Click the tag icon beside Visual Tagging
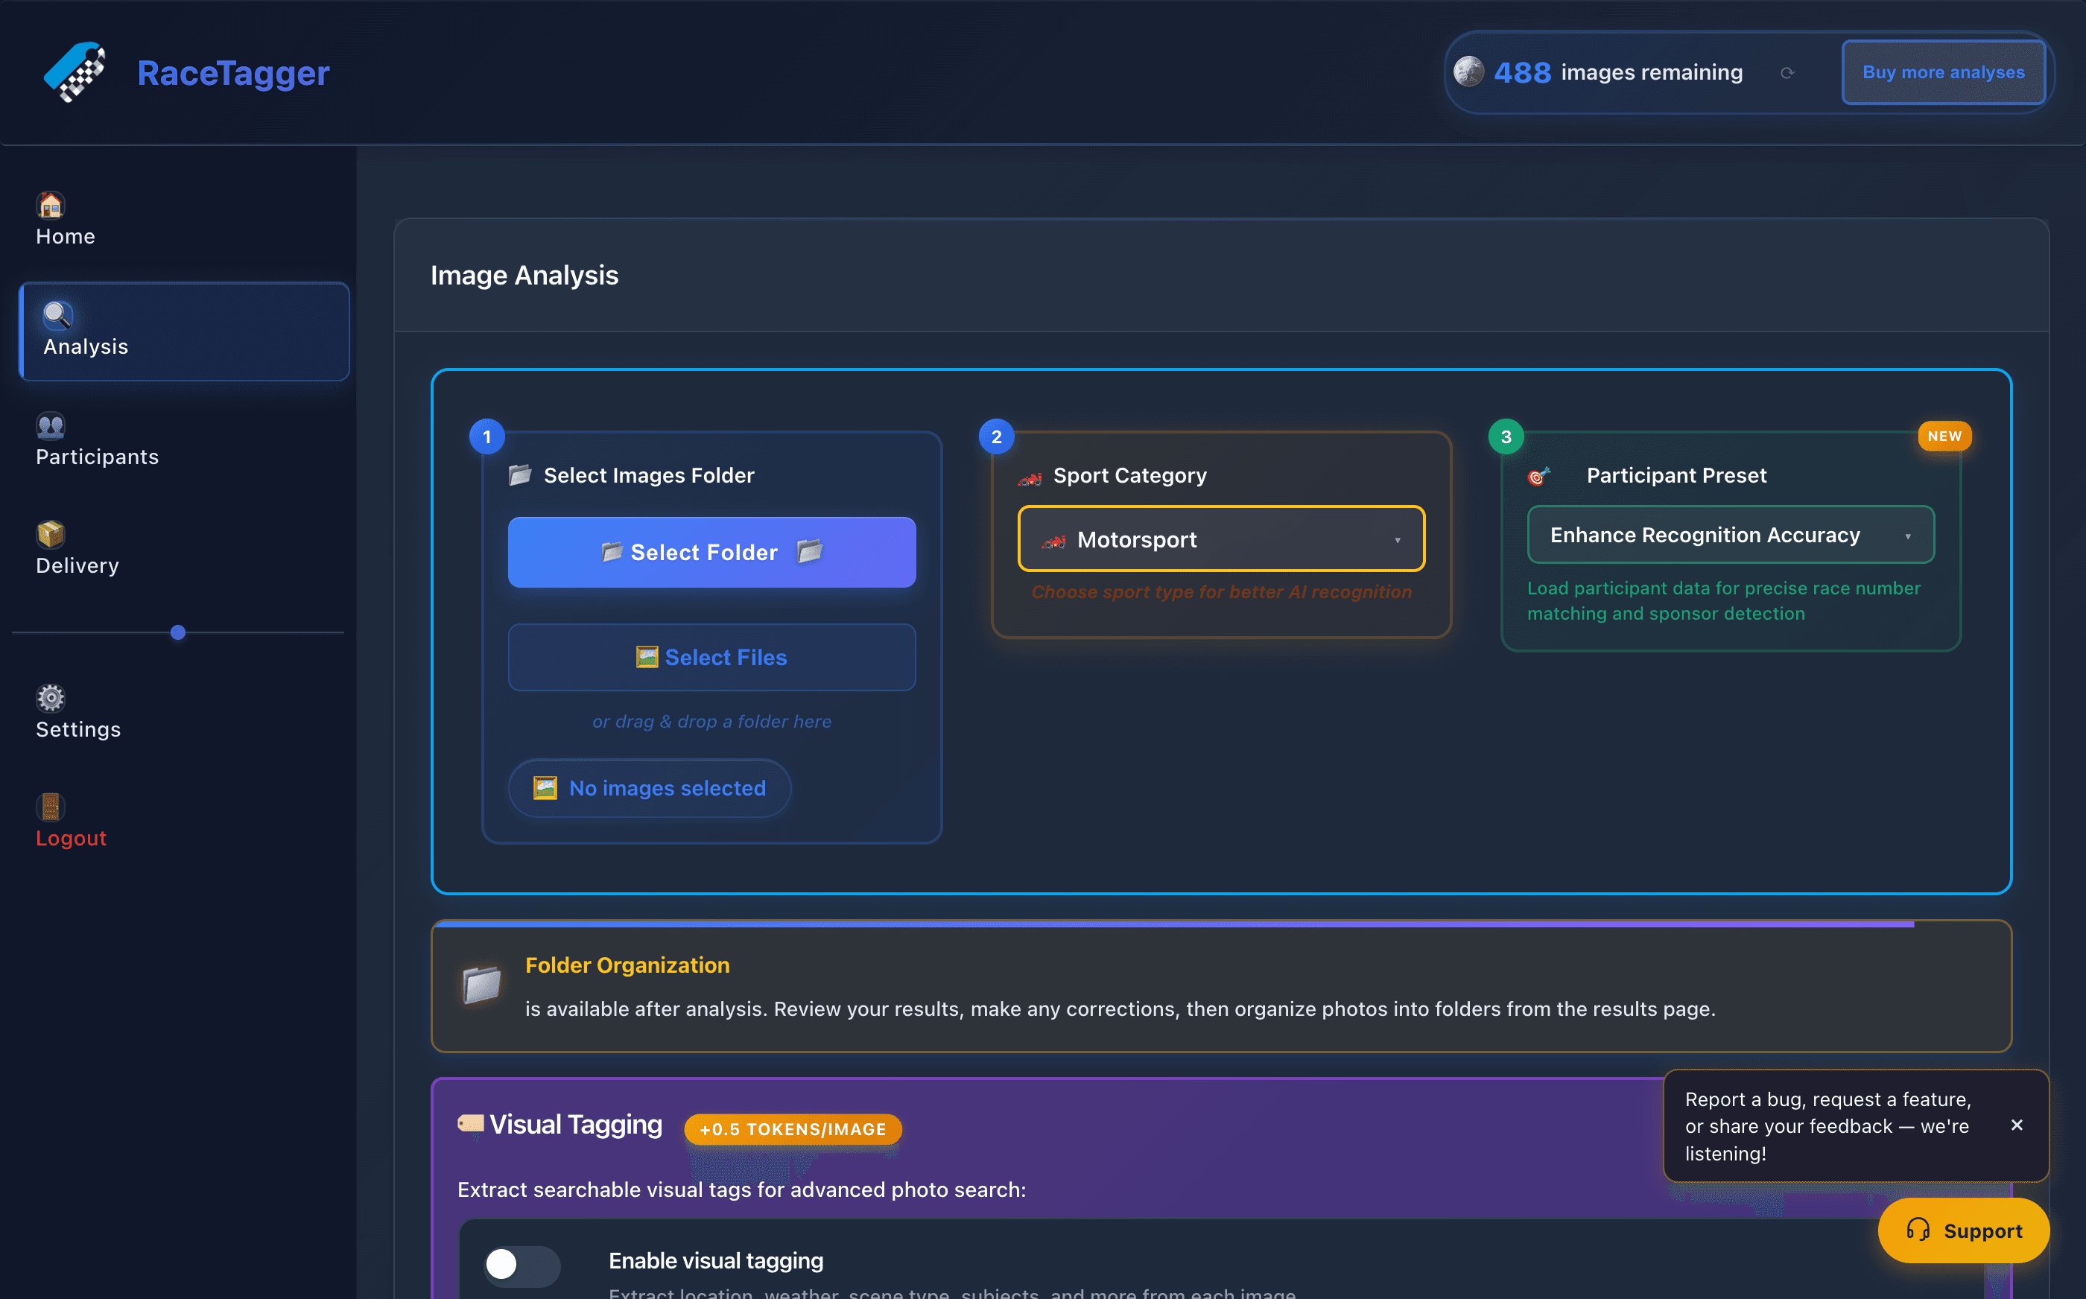Viewport: 2086px width, 1299px height. (471, 1124)
